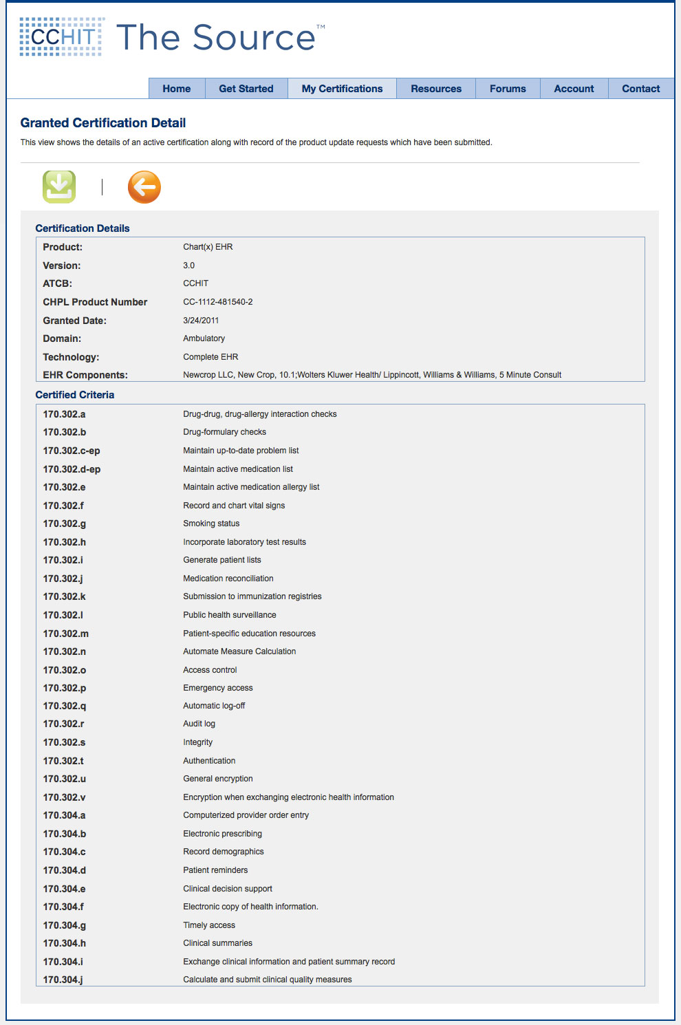681x1025 pixels.
Task: Click the Certified Criteria section title
Action: tap(75, 395)
